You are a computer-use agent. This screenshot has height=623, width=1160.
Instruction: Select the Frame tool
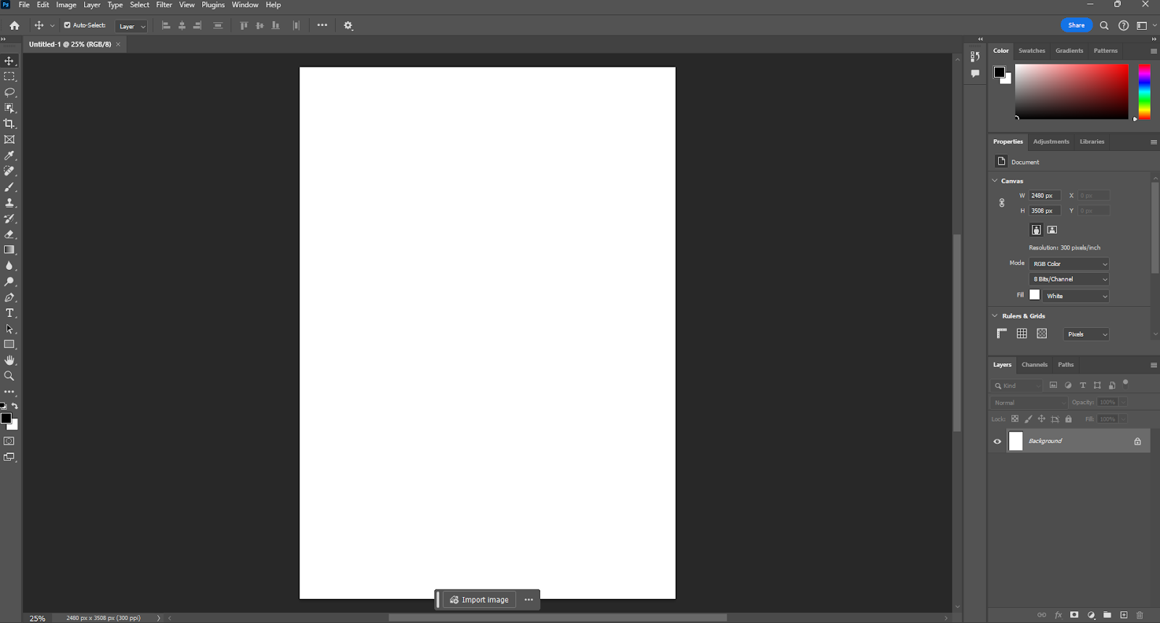9,139
